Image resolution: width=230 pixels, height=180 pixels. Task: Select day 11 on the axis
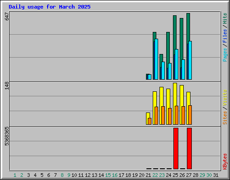coord(81,175)
